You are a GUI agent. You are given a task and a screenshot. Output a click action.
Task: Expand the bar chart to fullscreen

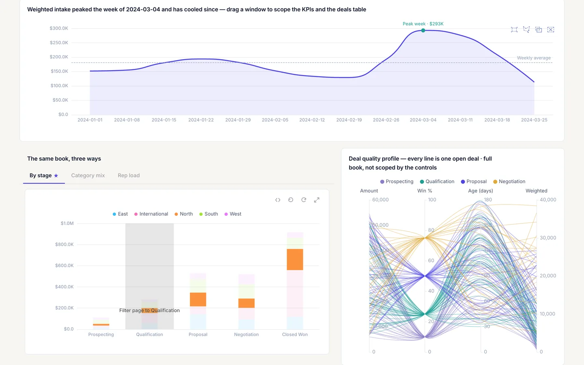point(317,200)
